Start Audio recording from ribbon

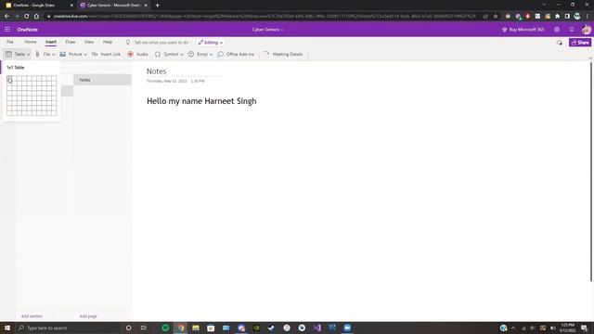(138, 54)
